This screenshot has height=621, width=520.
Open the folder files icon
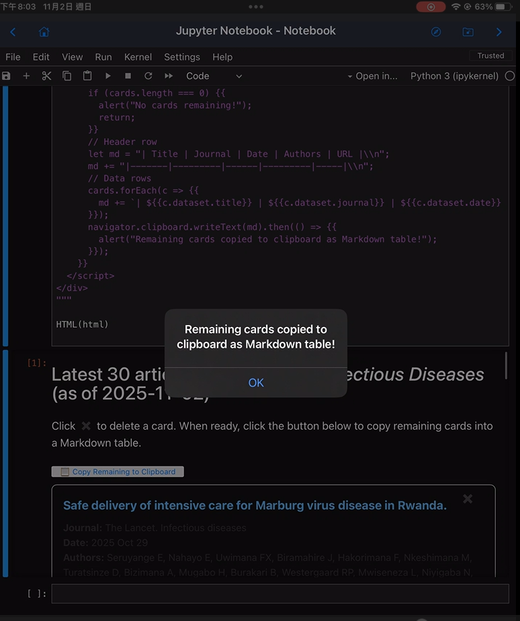[x=468, y=32]
